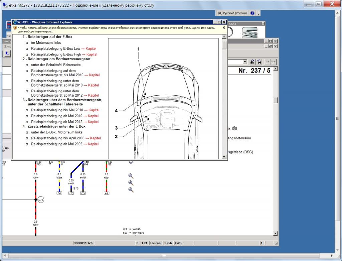Click the remote desktop horizontal scroll right arrow
Viewport: 342px width, 261px height.
(332, 256)
